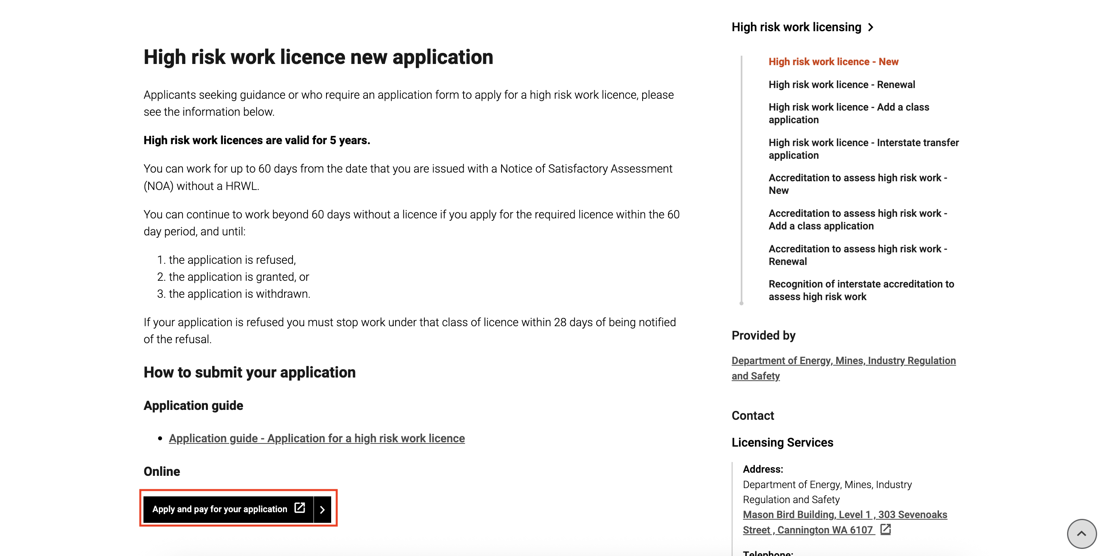Open the High risk work licensing heading
The height and width of the screenshot is (556, 1105).
point(796,27)
